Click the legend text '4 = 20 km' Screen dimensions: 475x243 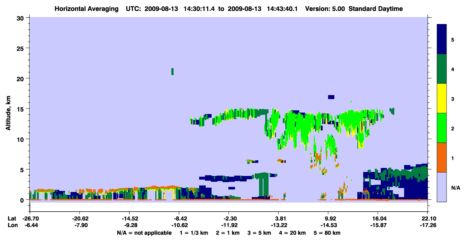point(292,233)
